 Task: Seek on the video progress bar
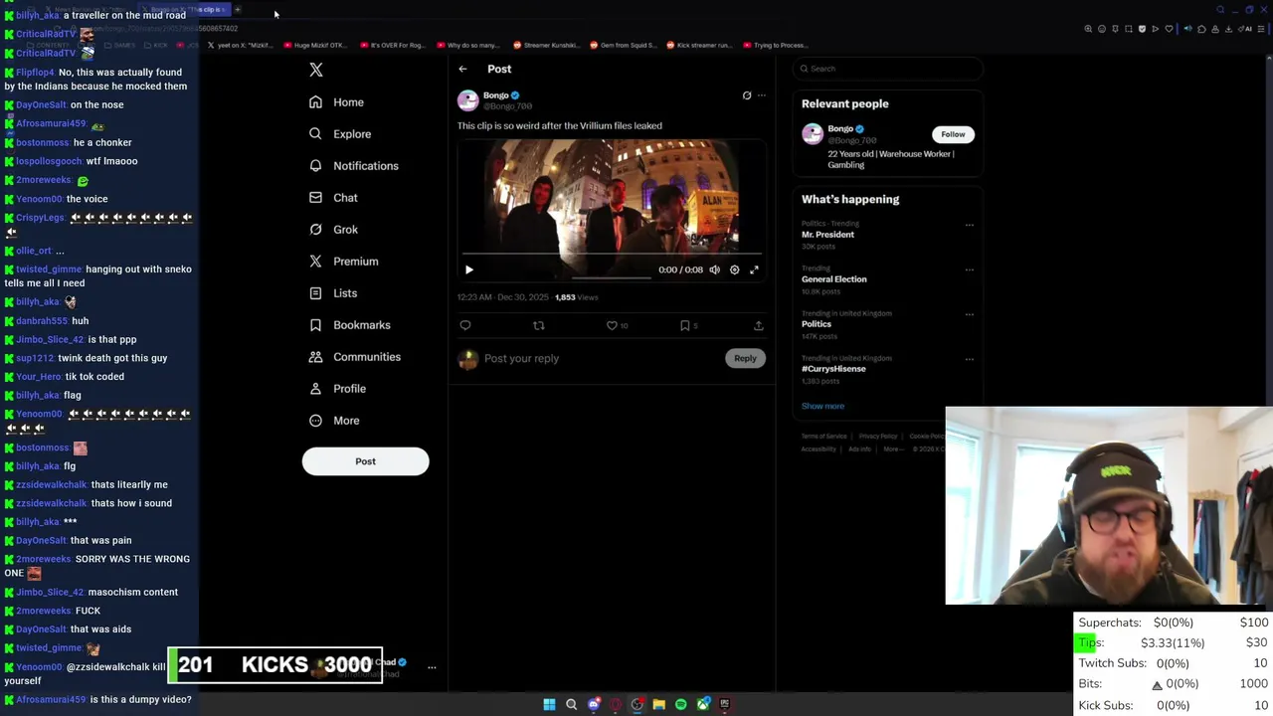pos(612,255)
